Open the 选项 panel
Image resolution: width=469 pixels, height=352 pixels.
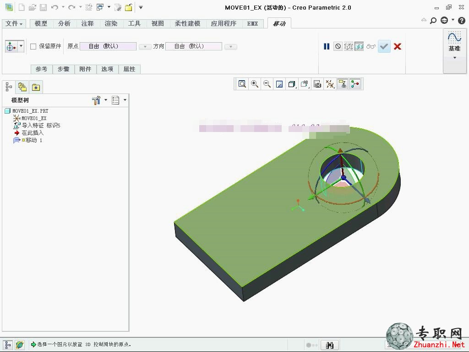107,69
